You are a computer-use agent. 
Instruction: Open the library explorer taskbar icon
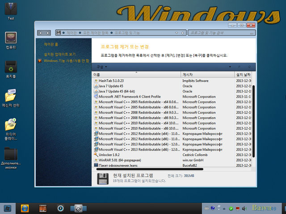pyautogui.click(x=43, y=209)
